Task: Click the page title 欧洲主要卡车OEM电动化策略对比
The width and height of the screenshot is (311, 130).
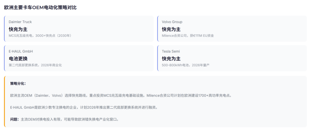Action: click(x=40, y=7)
